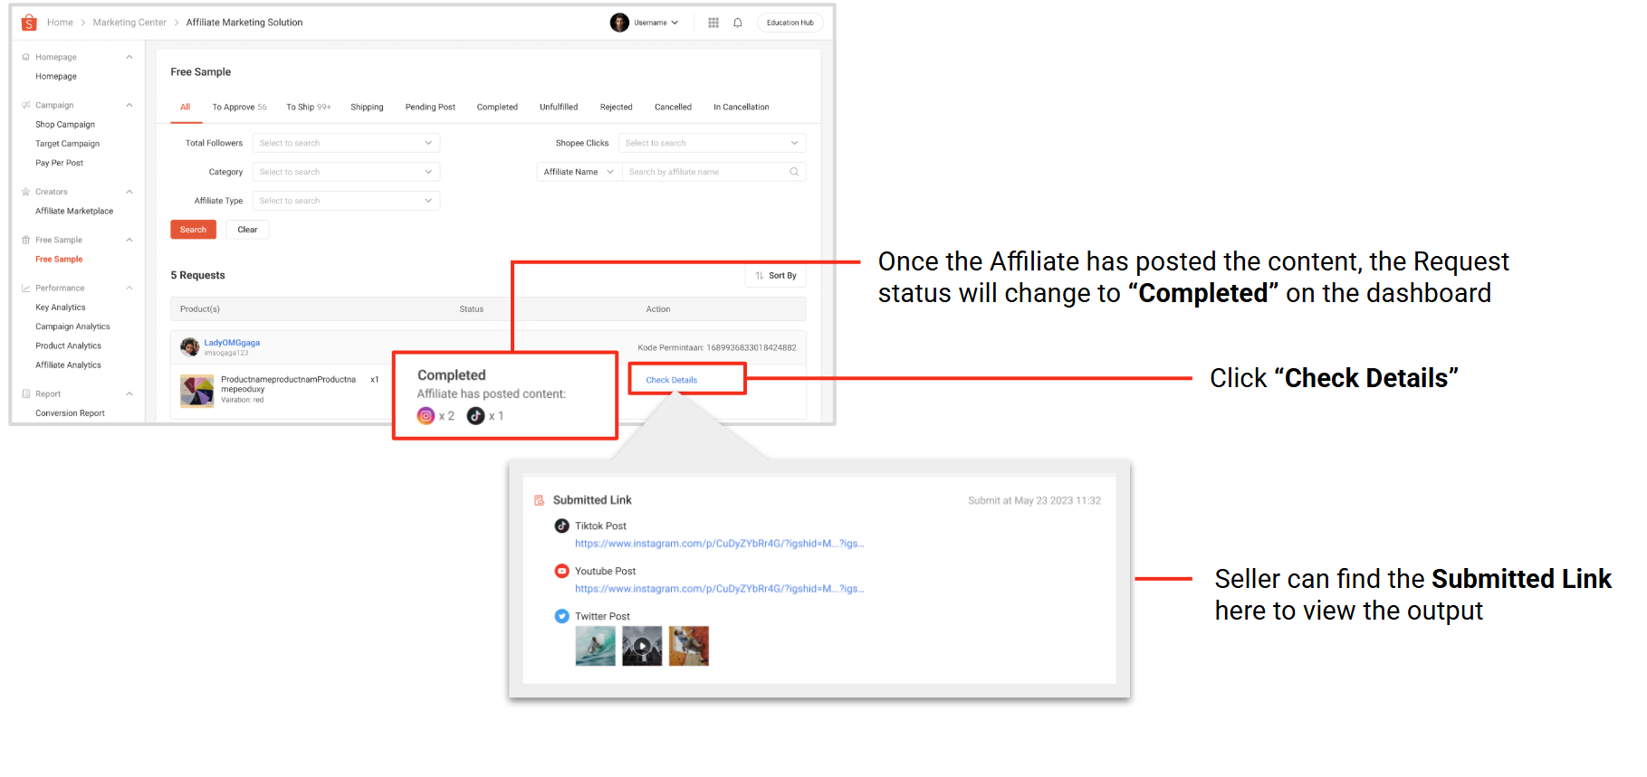Click the Instagram icon in Completed status
The image size is (1647, 777).
coord(426,416)
